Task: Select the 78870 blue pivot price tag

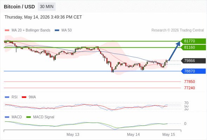Action: point(193,71)
